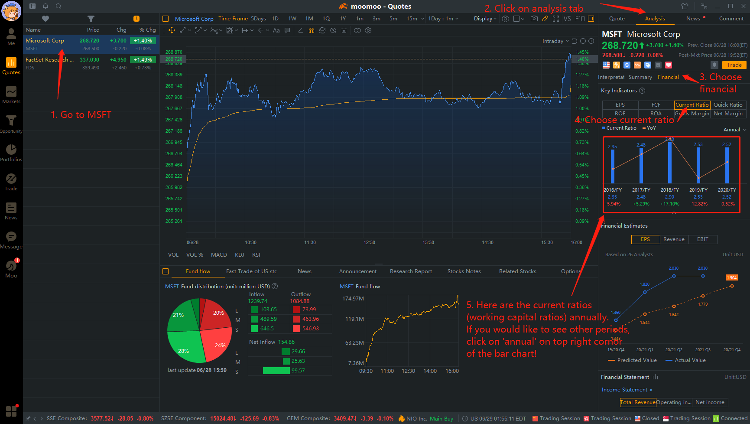
Task: Open the Income Statement link
Action: pyautogui.click(x=627, y=390)
